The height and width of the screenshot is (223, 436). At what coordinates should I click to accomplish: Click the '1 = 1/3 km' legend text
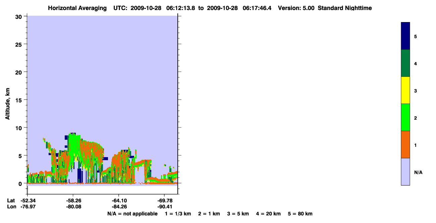click(178, 214)
